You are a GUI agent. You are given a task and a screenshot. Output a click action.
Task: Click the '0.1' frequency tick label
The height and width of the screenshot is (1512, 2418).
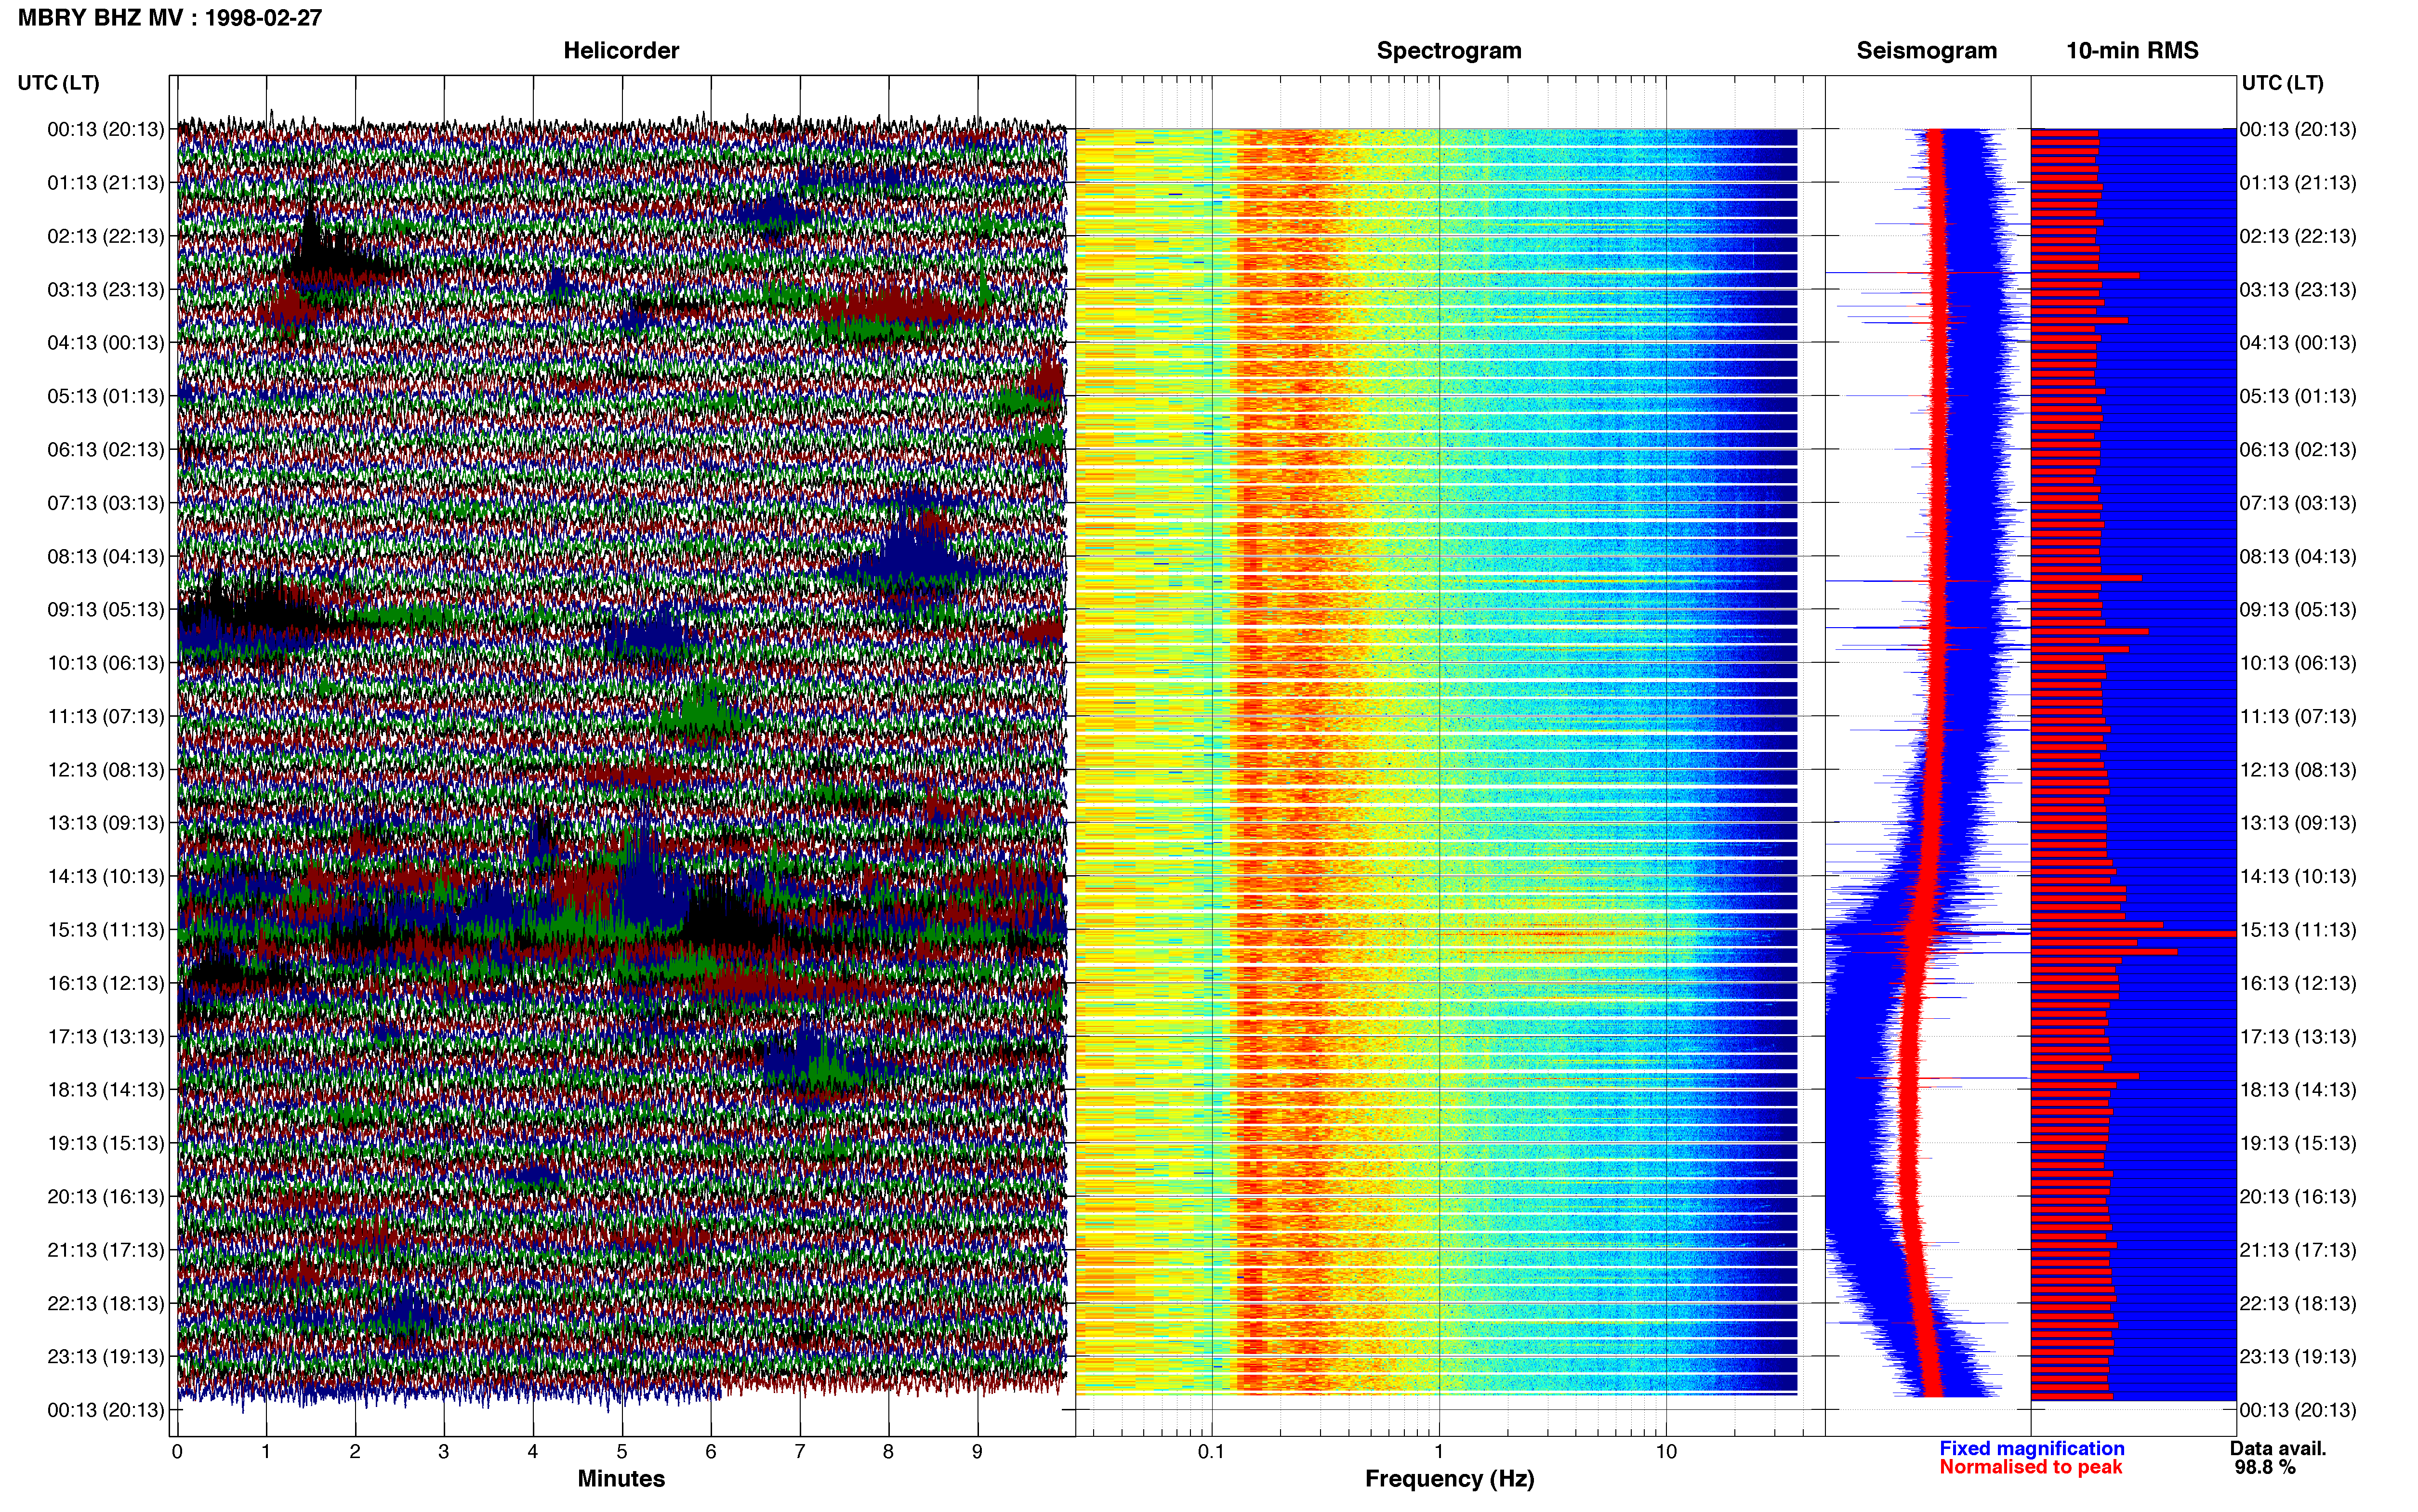click(x=1211, y=1452)
